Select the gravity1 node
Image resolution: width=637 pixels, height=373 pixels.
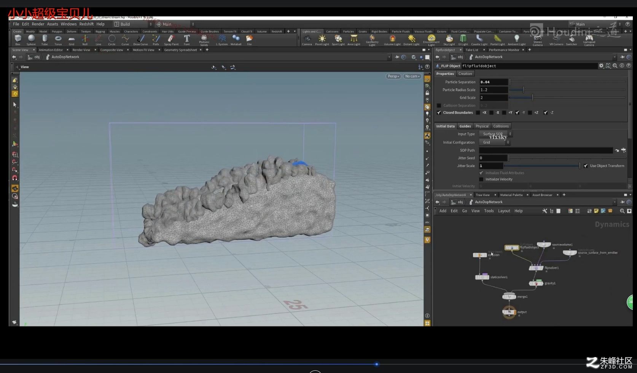tap(536, 283)
